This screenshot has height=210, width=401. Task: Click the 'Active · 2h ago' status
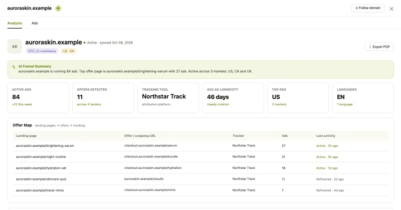[327, 146]
